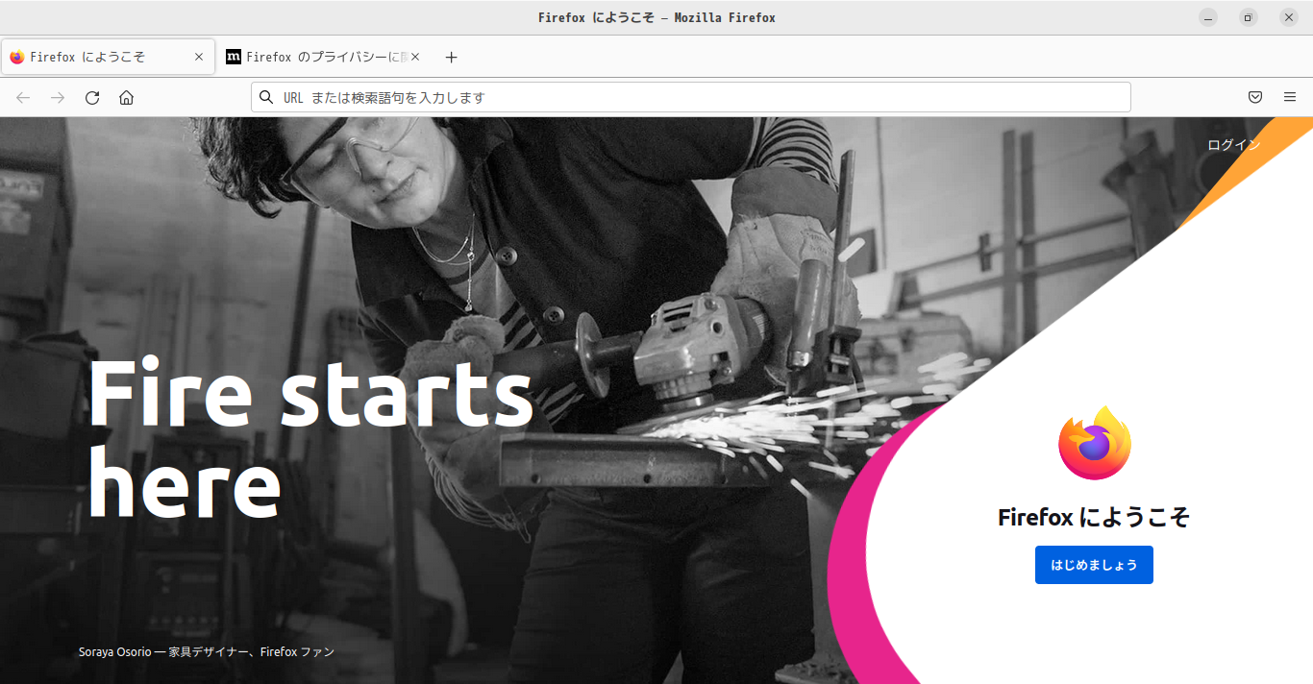This screenshot has height=684, width=1313.
Task: Reload the current page
Action: [92, 97]
